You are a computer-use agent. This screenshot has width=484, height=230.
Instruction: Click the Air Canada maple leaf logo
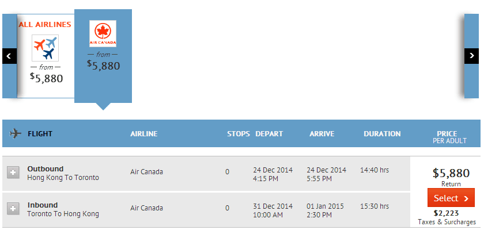coord(103,33)
